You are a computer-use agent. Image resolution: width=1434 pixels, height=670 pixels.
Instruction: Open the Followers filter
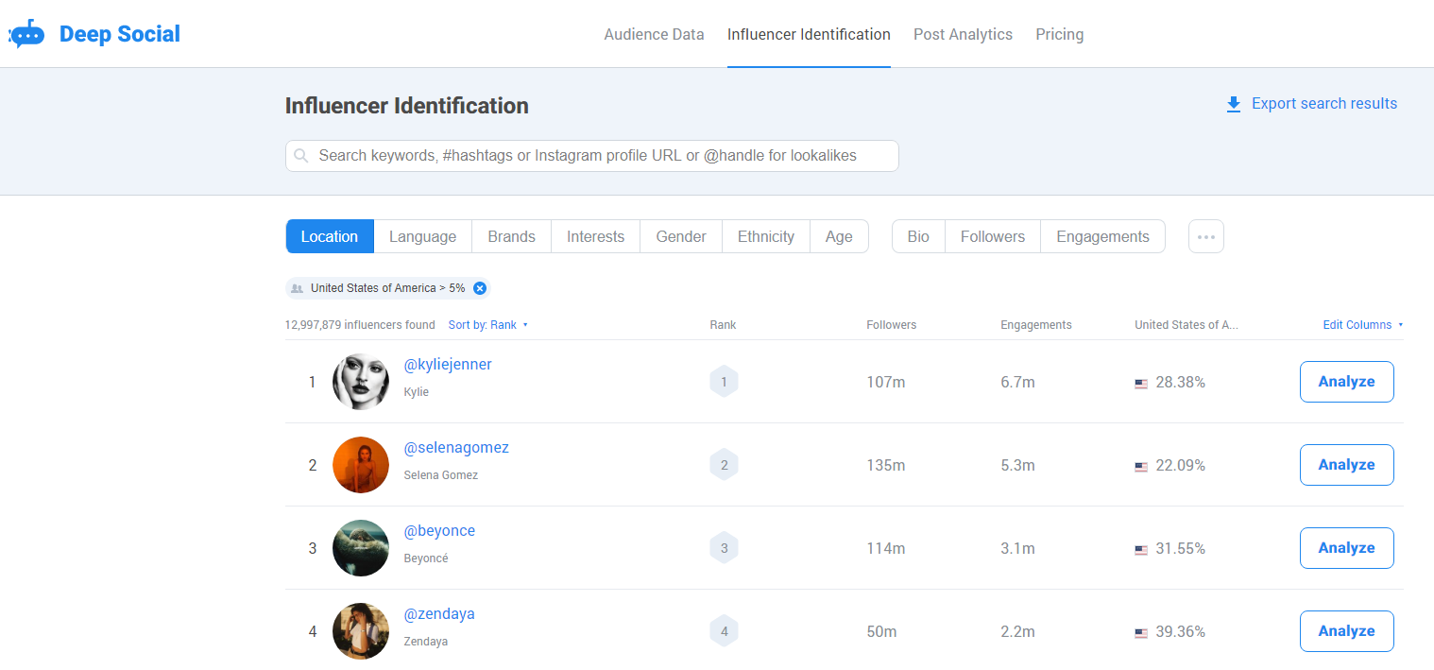993,236
